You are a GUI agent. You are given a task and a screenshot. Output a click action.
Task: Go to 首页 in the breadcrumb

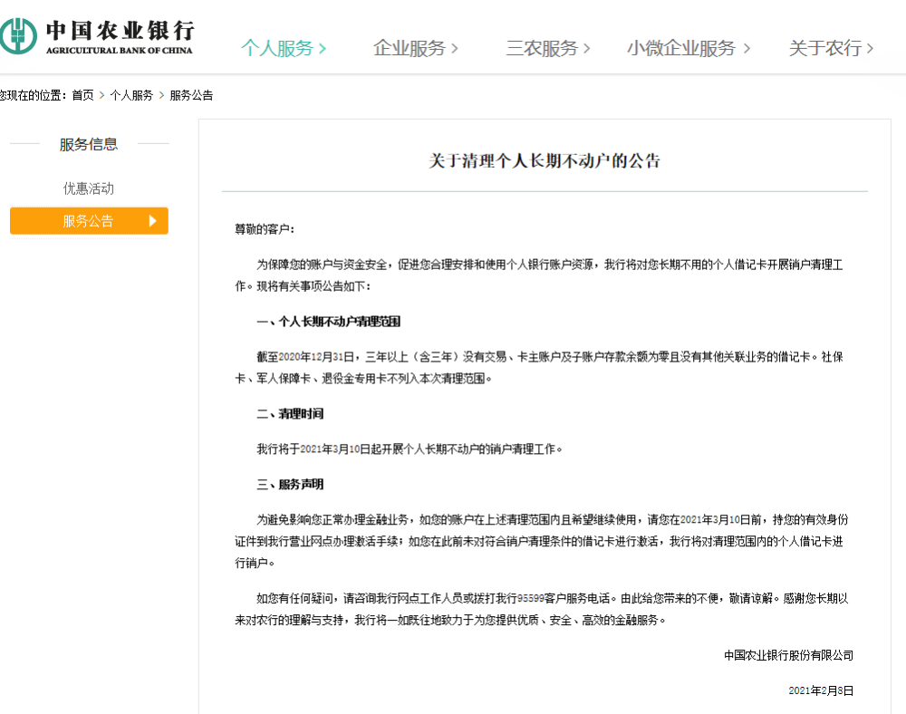click(82, 95)
